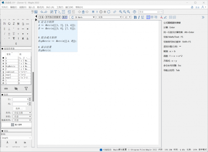This screenshot has width=208, height=152.
Task: Insert Maple prompt with >_ icon
Action: click(x=60, y=12)
